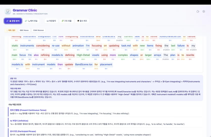Image resolution: width=211 pixels, height=137 pixels.
Task: Click the Grammar Clinic title text
Action: point(25,10)
